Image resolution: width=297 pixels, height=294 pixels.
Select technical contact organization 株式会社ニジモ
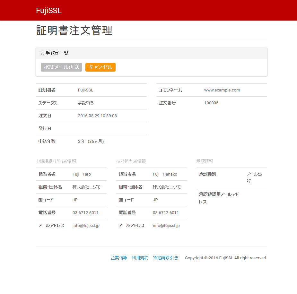pyautogui.click(x=167, y=187)
